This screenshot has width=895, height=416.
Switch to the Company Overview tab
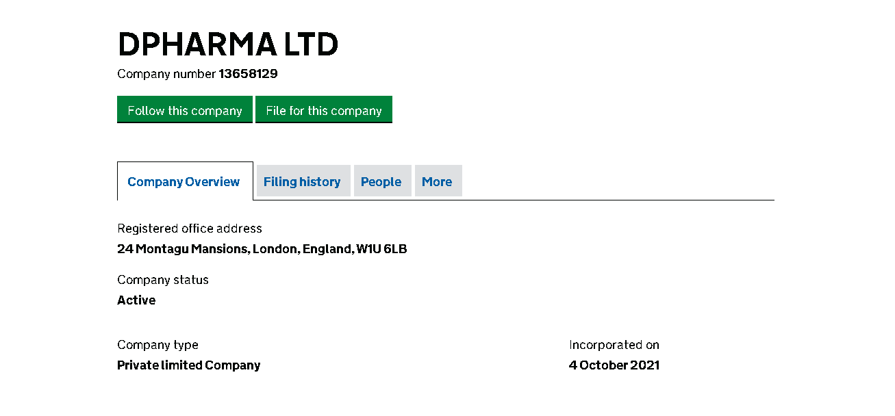pyautogui.click(x=184, y=182)
